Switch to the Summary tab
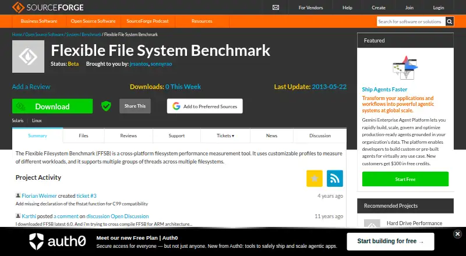The width and height of the screenshot is (466, 256). (x=37, y=136)
